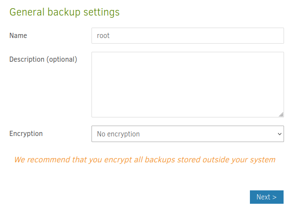Image resolution: width=303 pixels, height=218 pixels.
Task: Click the word 'optional' in Description label
Action: tap(62, 59)
